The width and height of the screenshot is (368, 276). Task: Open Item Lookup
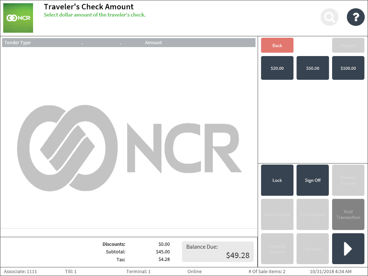coord(277,215)
